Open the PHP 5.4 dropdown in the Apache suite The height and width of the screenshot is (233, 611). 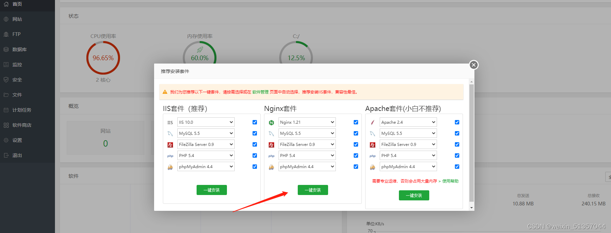[408, 155]
